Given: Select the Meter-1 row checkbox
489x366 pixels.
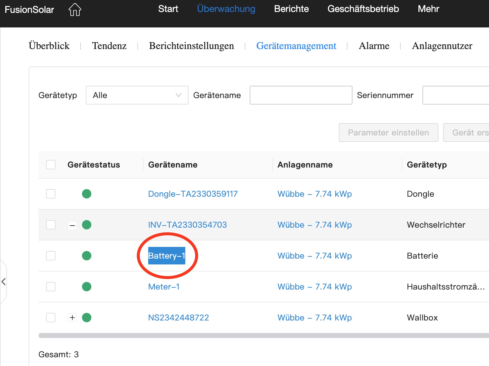Looking at the screenshot, I should pos(51,287).
